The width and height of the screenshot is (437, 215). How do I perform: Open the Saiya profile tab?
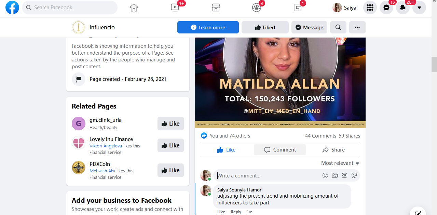click(x=345, y=8)
